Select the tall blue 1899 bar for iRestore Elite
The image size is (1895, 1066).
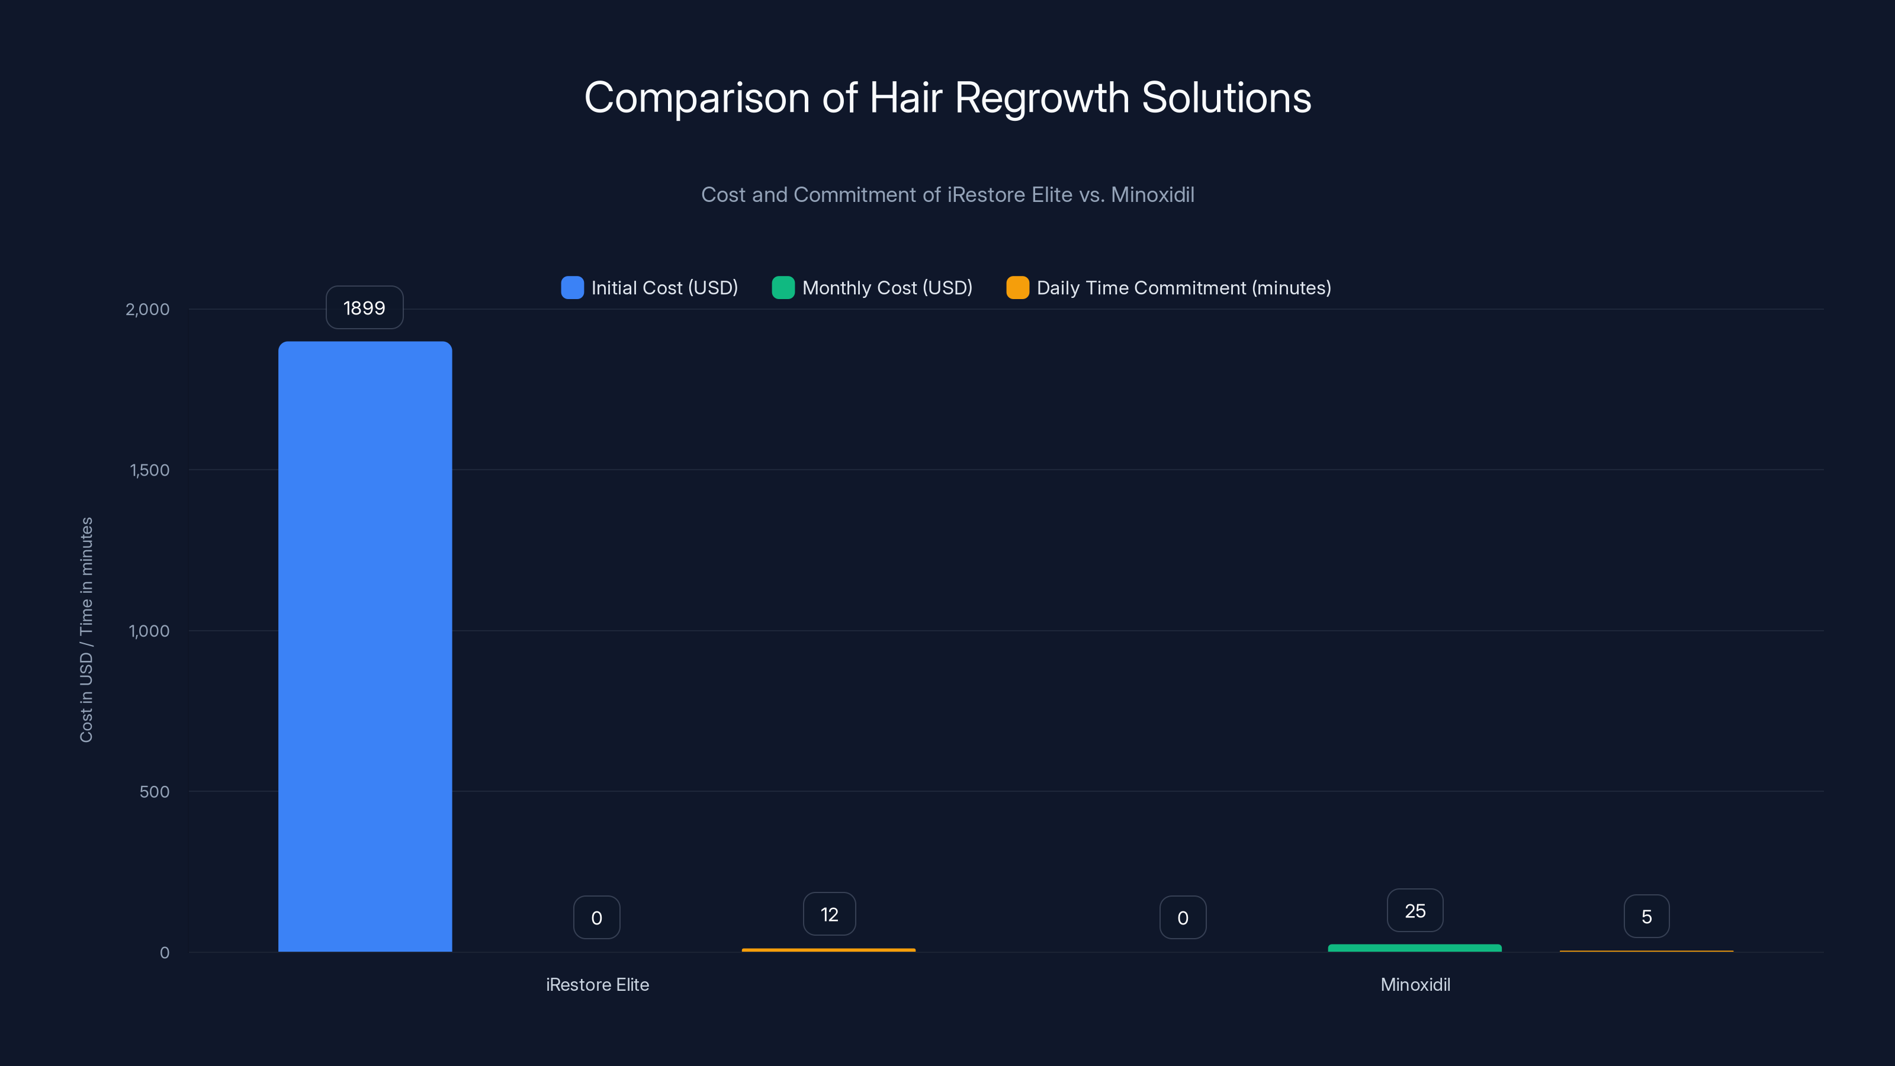point(365,647)
